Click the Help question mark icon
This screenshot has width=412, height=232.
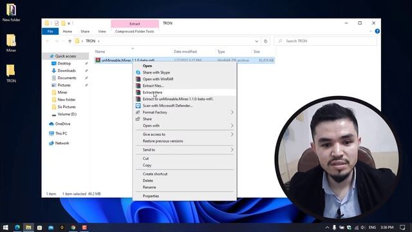[x=377, y=32]
